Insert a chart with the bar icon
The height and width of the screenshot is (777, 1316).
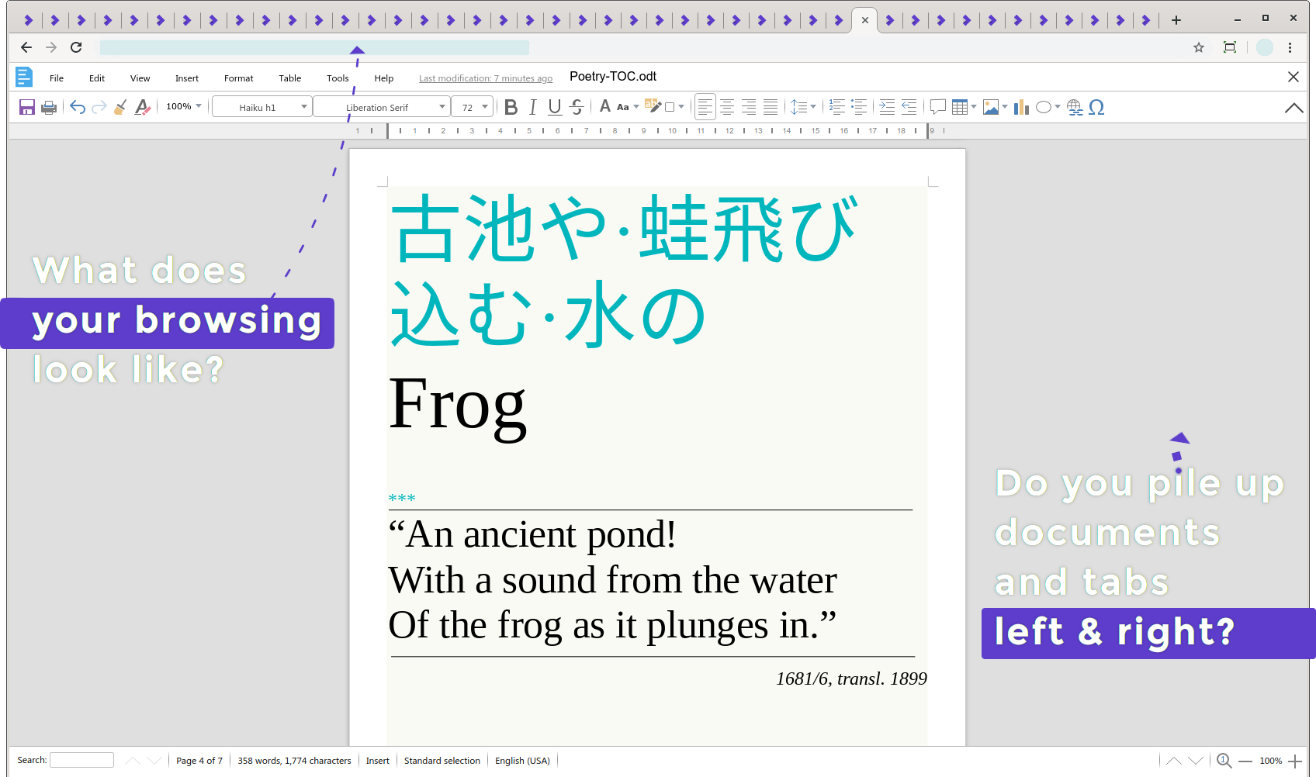1021,107
